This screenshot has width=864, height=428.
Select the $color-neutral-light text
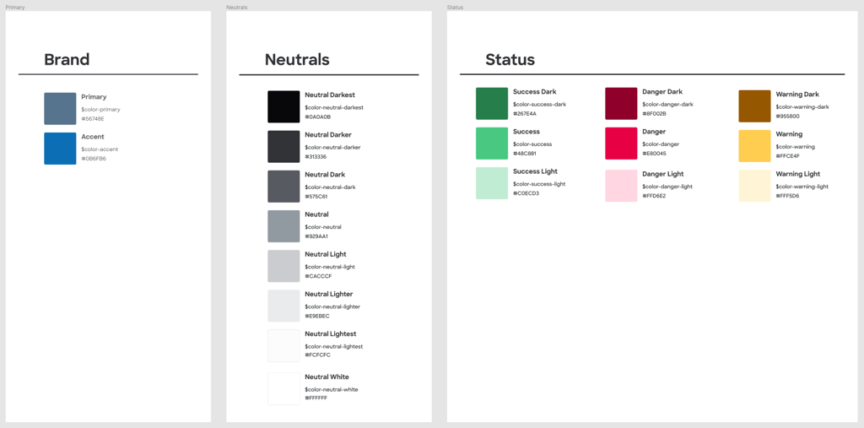330,267
